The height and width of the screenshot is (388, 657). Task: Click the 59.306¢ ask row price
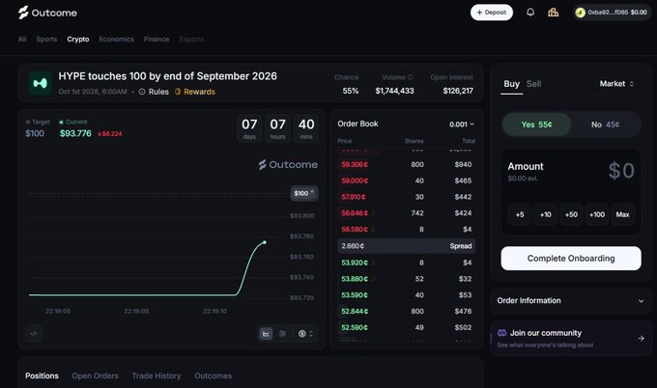pos(355,164)
